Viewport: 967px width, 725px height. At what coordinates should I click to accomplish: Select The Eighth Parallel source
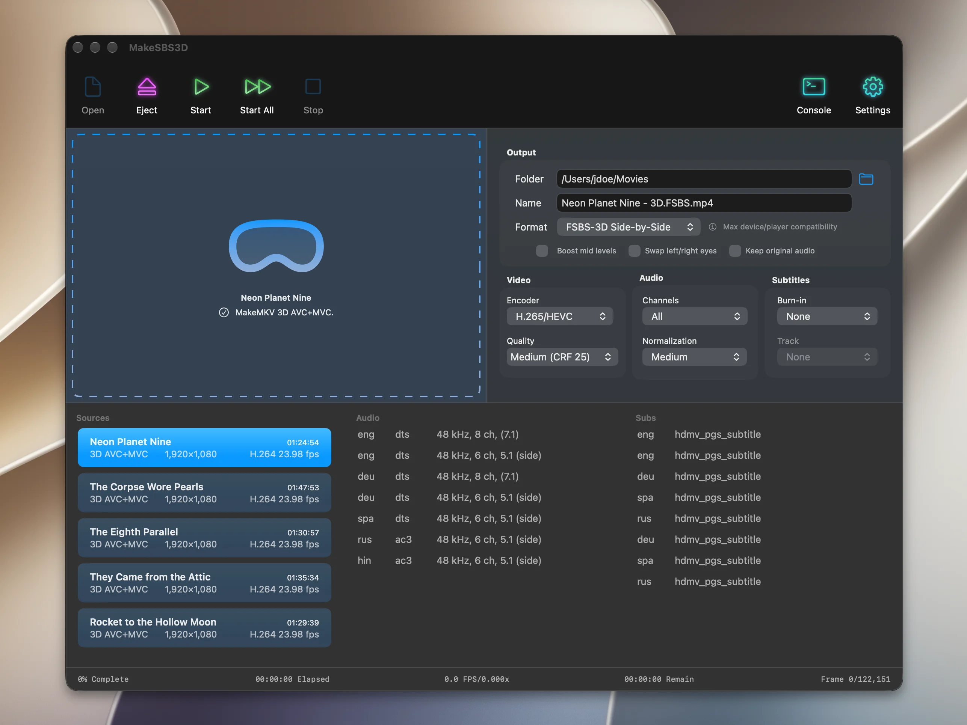205,538
